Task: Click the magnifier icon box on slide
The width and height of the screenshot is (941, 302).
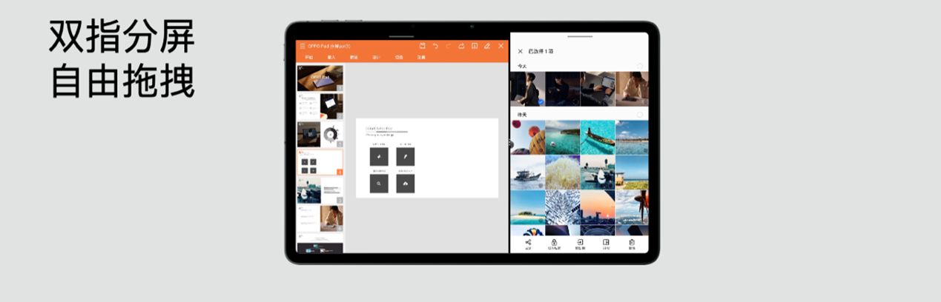Action: coord(379,184)
